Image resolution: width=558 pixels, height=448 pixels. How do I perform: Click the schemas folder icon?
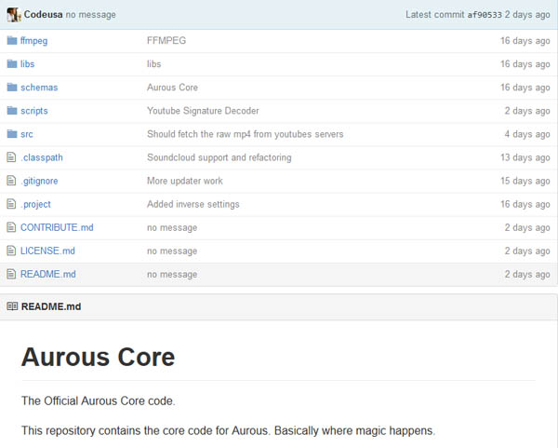(12, 88)
